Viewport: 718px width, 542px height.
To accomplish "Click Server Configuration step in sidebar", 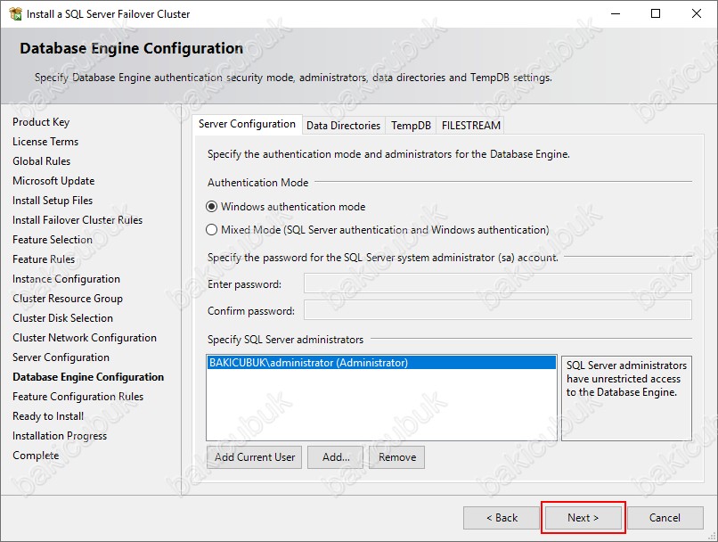I will tap(61, 357).
